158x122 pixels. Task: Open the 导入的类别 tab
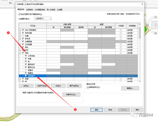click(51, 10)
